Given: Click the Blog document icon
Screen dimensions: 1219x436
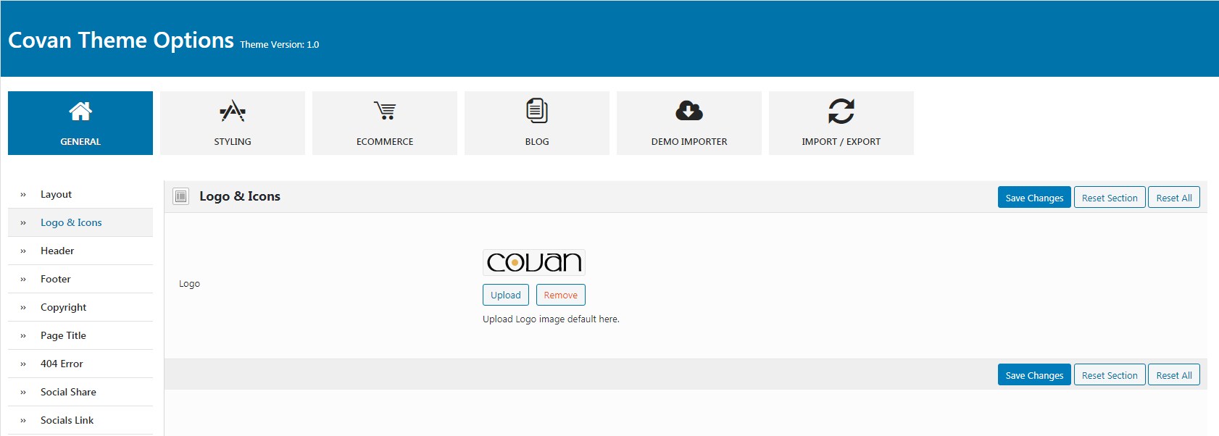Looking at the screenshot, I should click(x=537, y=111).
